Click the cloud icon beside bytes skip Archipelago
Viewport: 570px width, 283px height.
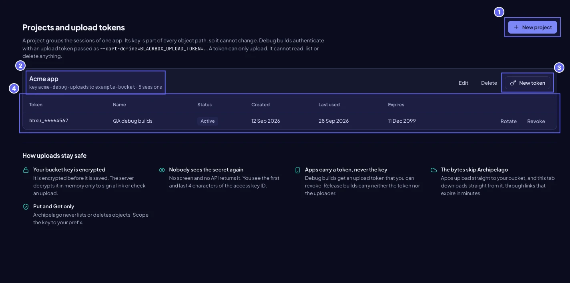(x=434, y=170)
